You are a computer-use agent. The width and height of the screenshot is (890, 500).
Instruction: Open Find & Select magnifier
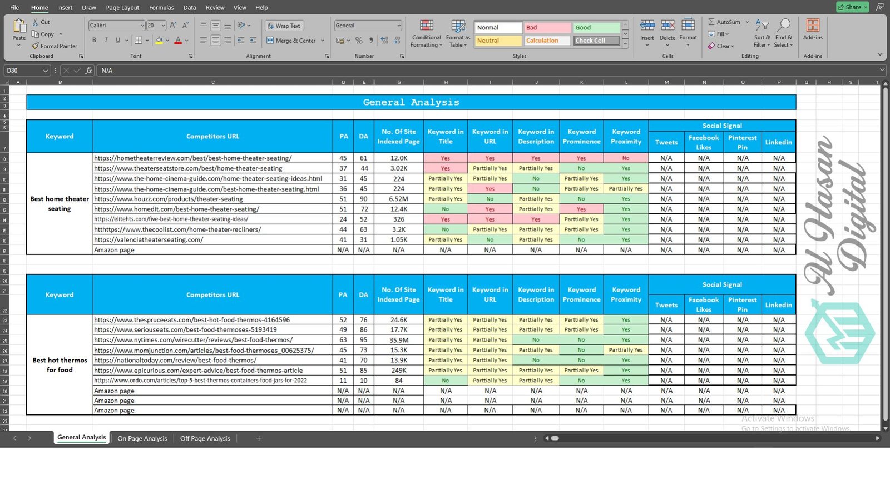coord(784,33)
